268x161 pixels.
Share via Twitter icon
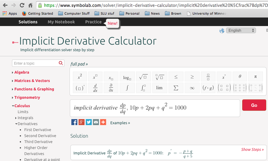(x=89, y=122)
